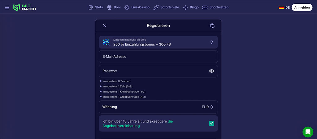317x139 pixels.
Task: Open the hamburger menu
Action: pyautogui.click(x=7, y=7)
